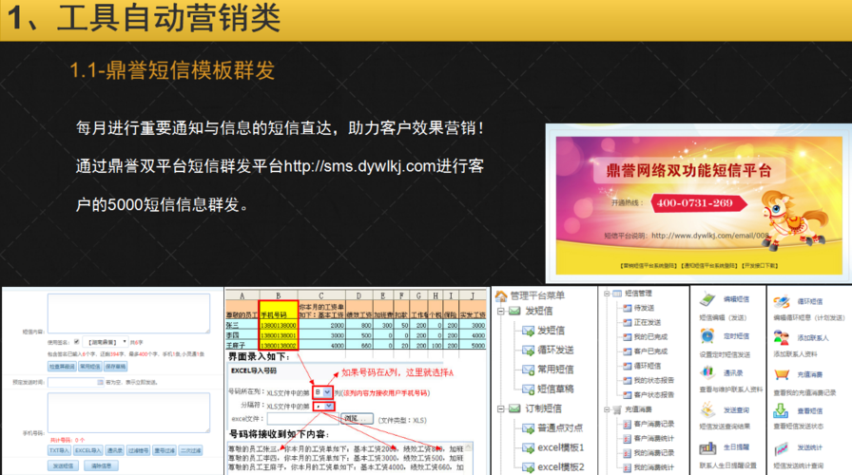
Task: Click the TXT导入 button
Action: click(x=59, y=450)
